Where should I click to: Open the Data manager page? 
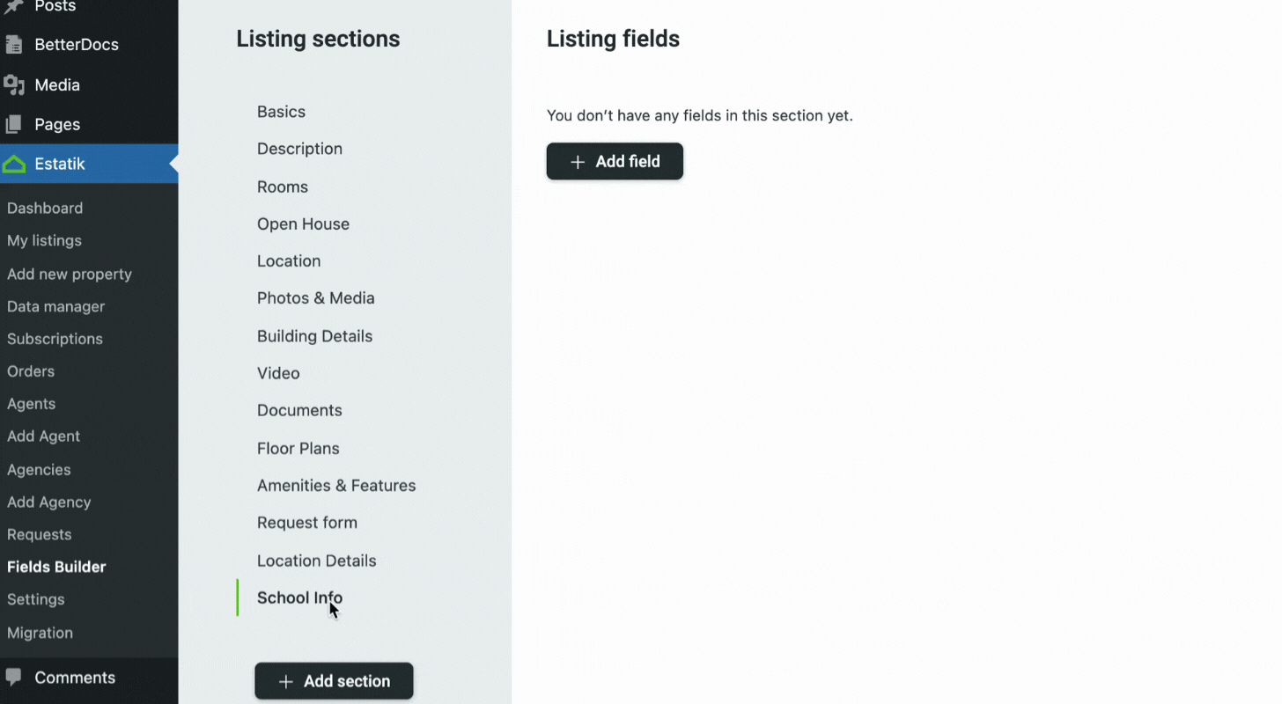(55, 307)
